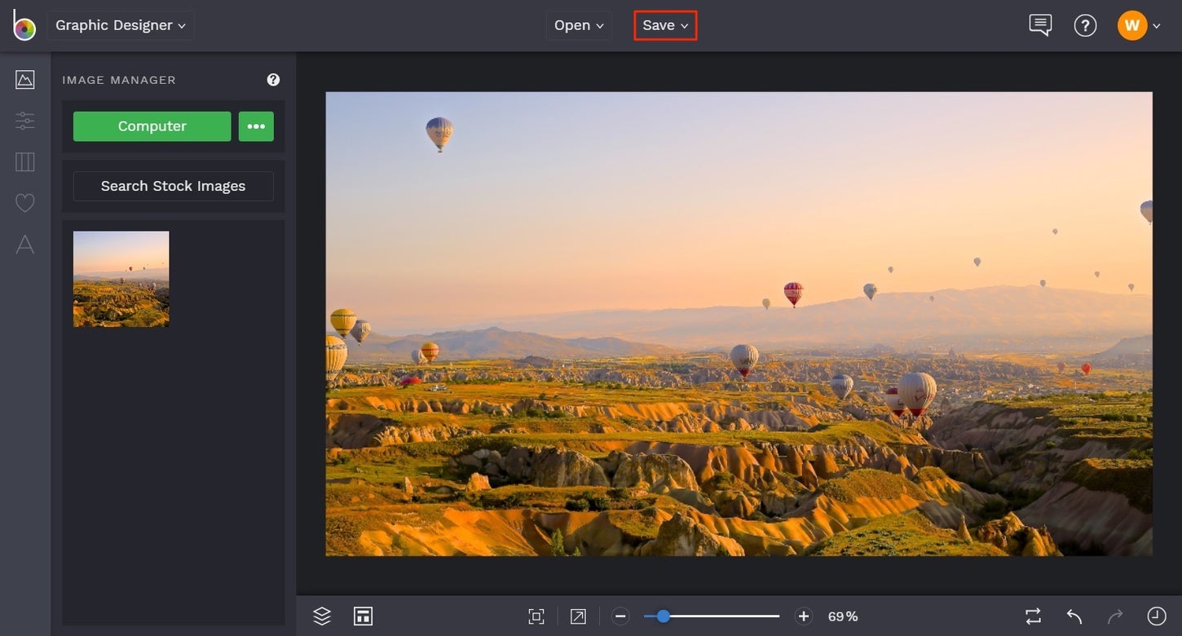
Task: Open the Layers panel
Action: pyautogui.click(x=321, y=616)
